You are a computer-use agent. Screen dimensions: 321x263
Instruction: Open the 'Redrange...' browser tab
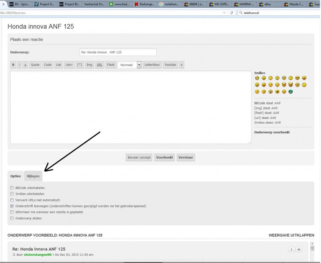click(x=145, y=4)
